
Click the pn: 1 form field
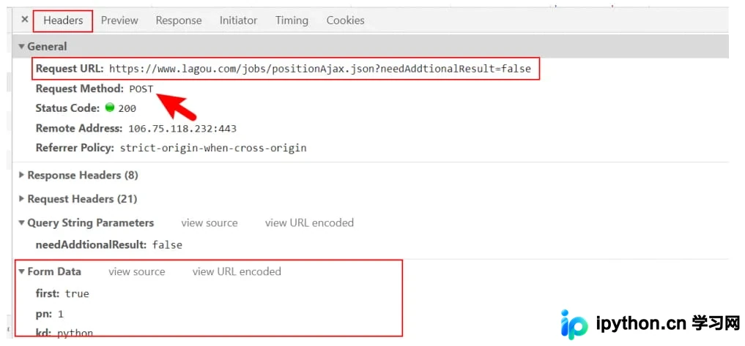coord(49,315)
